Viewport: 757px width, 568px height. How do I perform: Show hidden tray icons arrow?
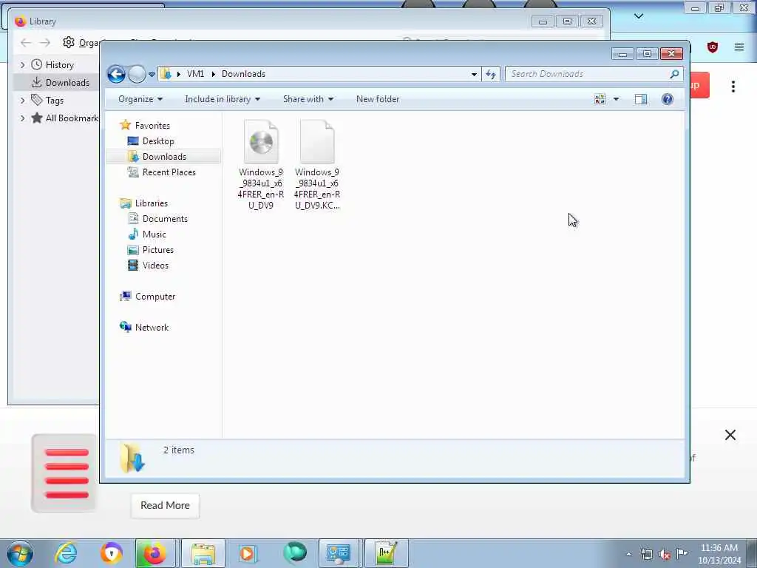628,554
